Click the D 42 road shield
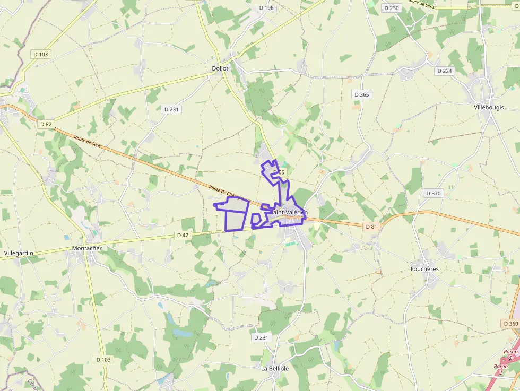This screenshot has height=391, width=520. [183, 235]
